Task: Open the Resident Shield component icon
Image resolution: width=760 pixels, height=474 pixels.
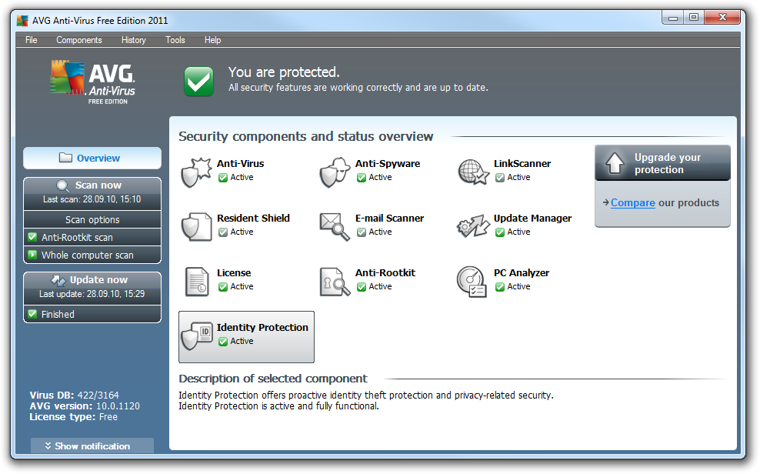Action: pyautogui.click(x=195, y=226)
